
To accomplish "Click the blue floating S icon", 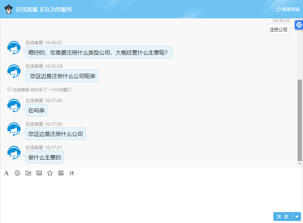I will pyautogui.click(x=299, y=25).
